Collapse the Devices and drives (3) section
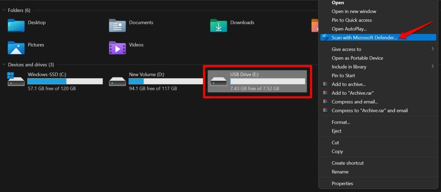441x192 pixels. pyautogui.click(x=4, y=65)
